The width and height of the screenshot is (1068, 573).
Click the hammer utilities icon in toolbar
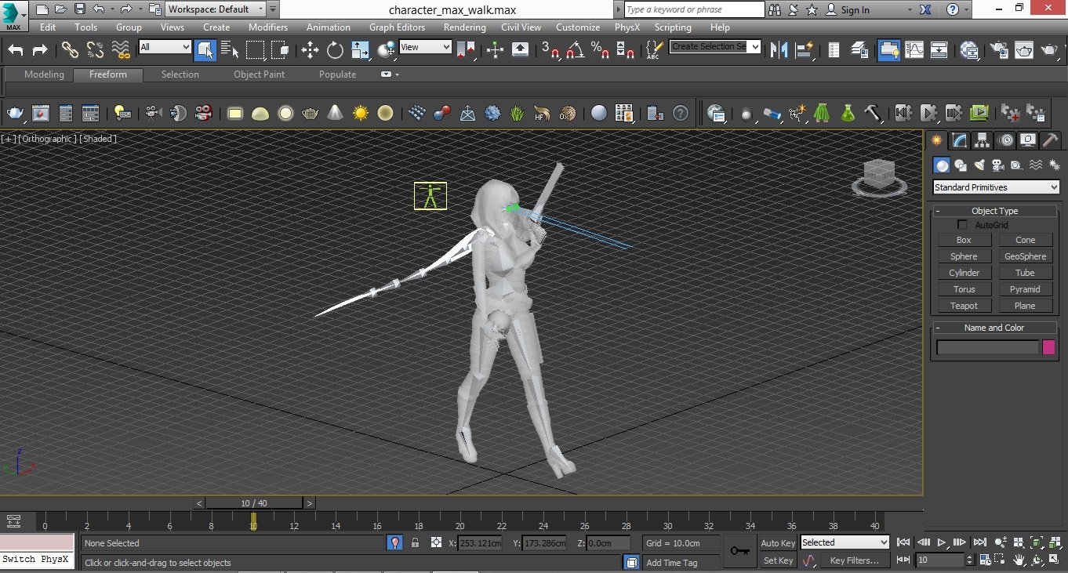click(x=873, y=114)
